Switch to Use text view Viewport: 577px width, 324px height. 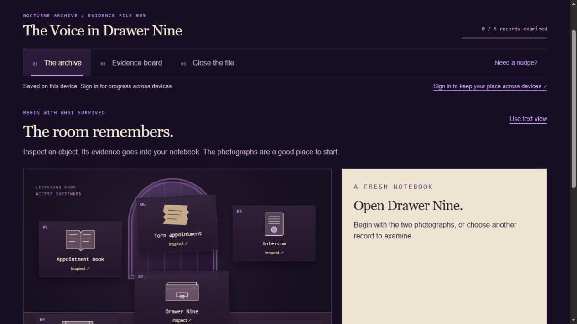(528, 119)
